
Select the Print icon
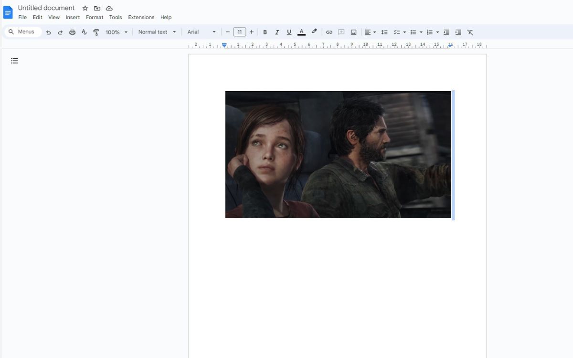tap(72, 32)
